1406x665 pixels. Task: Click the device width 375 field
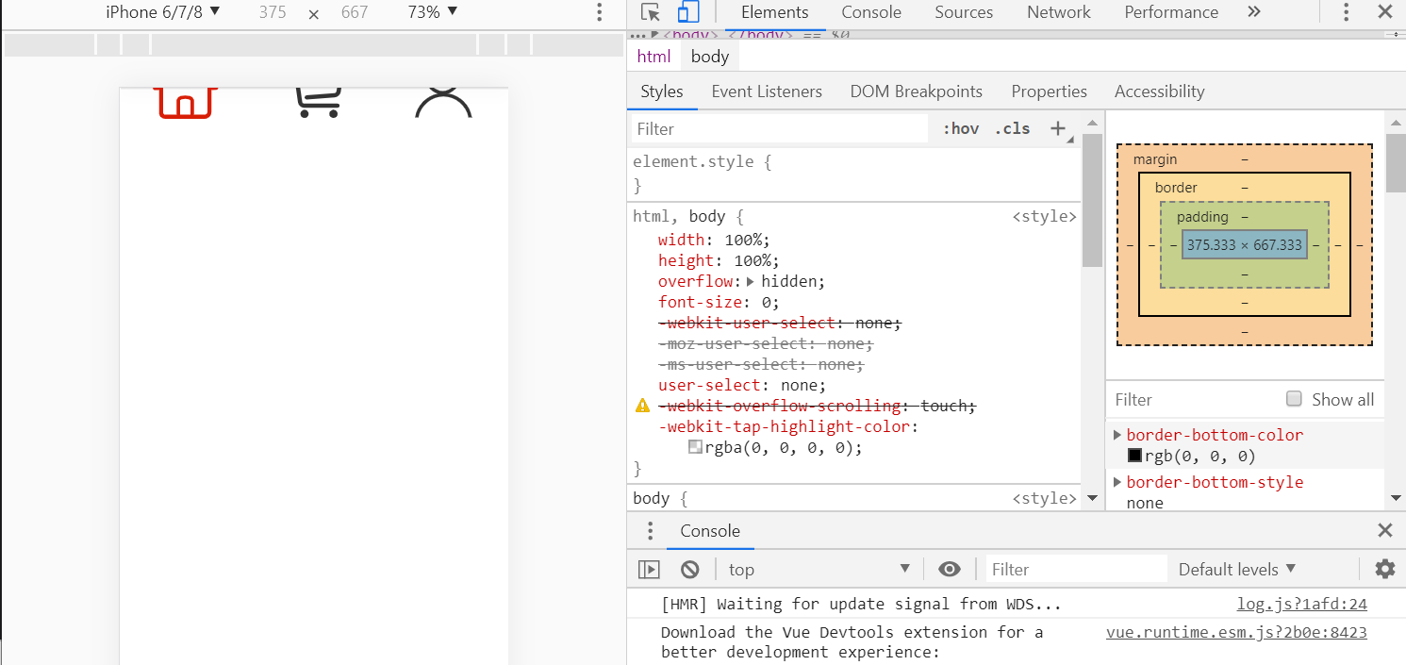coord(273,12)
